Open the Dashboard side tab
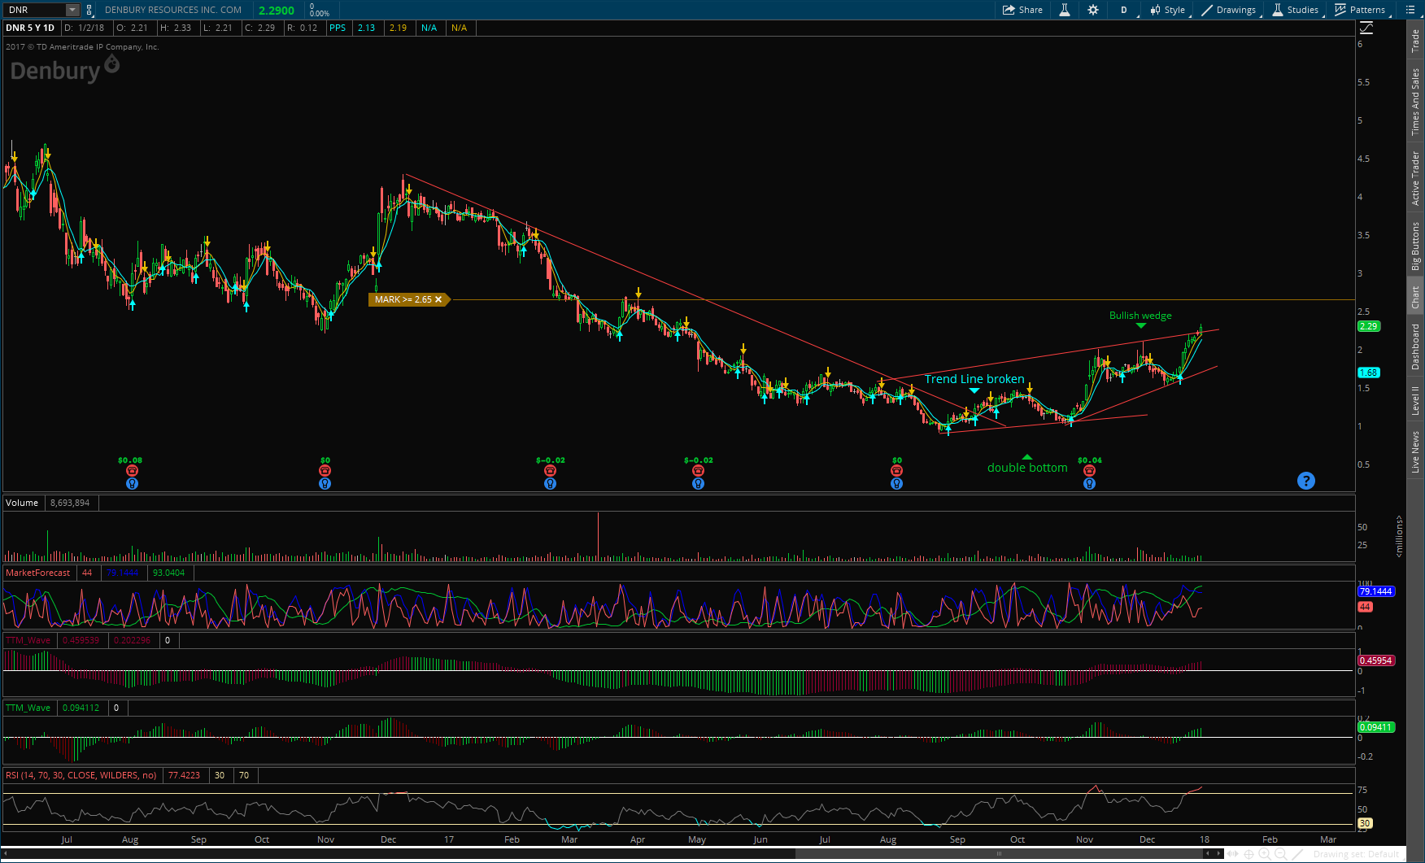The height and width of the screenshot is (863, 1425). coord(1415,347)
